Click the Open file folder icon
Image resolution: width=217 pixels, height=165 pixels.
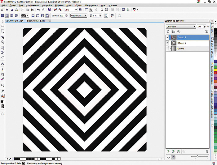point(7,10)
